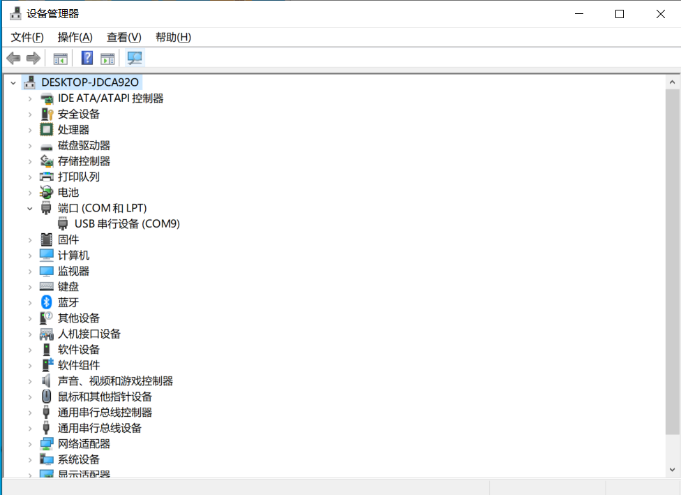Select the 存储控制器 label
The width and height of the screenshot is (681, 495).
click(84, 161)
